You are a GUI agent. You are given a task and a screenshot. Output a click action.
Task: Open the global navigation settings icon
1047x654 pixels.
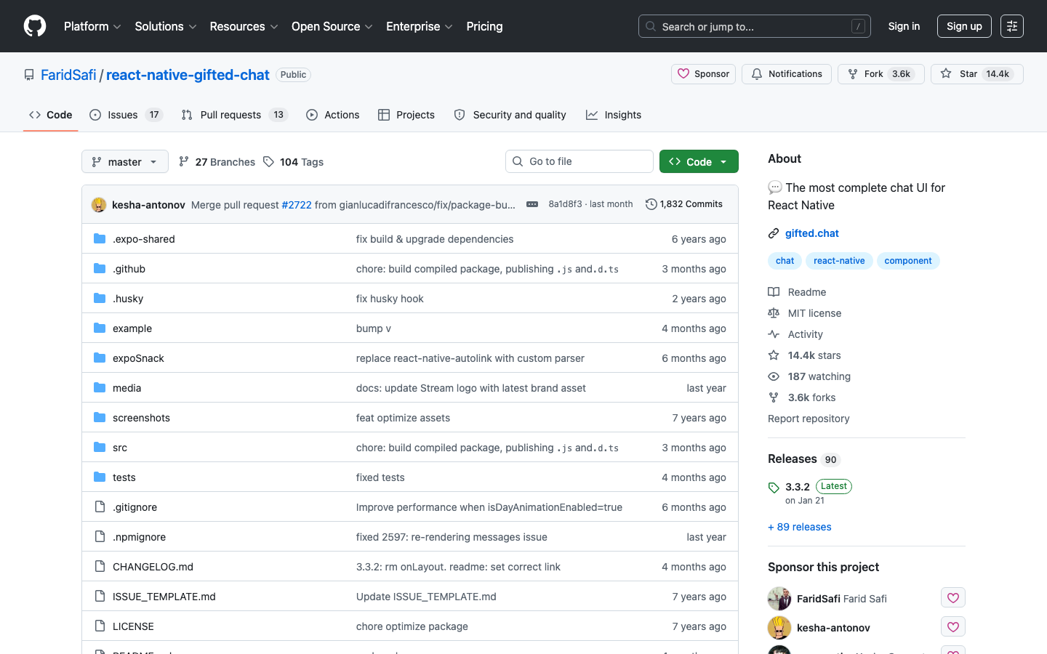pos(1012,26)
